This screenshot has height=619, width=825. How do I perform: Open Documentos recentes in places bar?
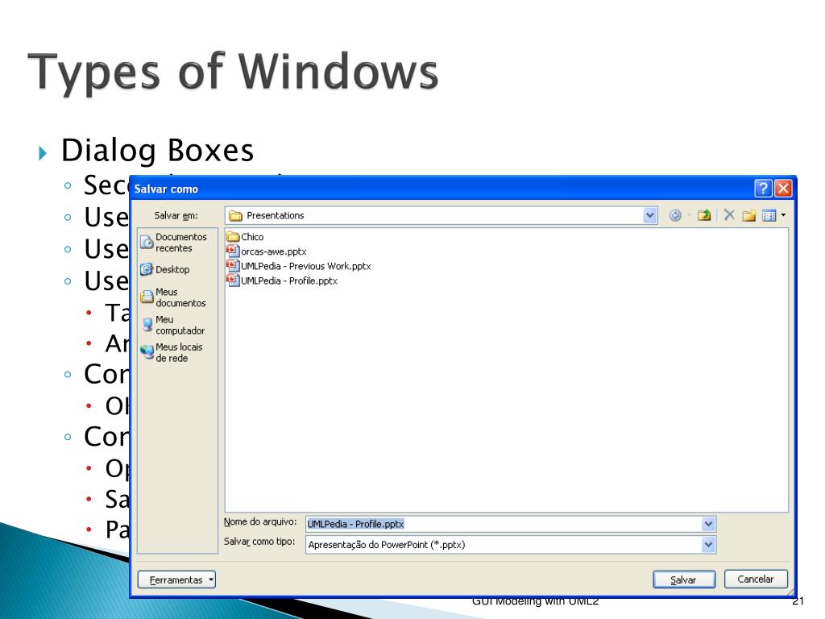[x=174, y=243]
